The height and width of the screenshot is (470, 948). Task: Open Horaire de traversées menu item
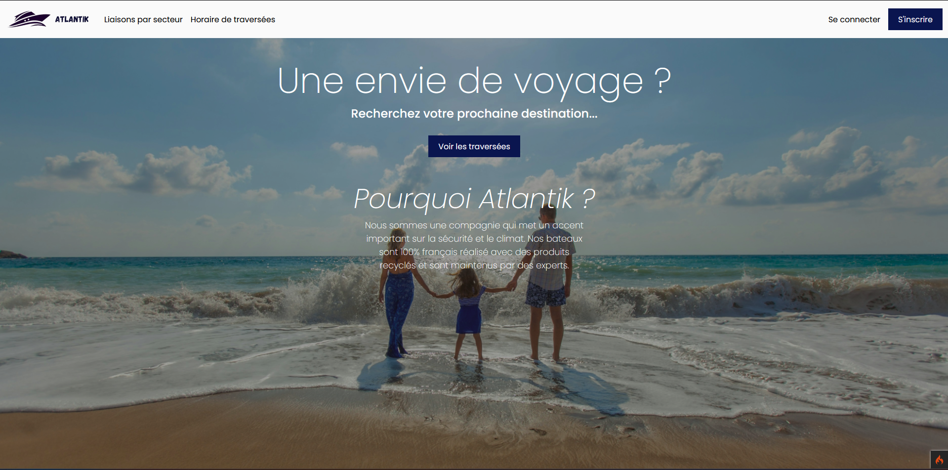[x=233, y=19]
